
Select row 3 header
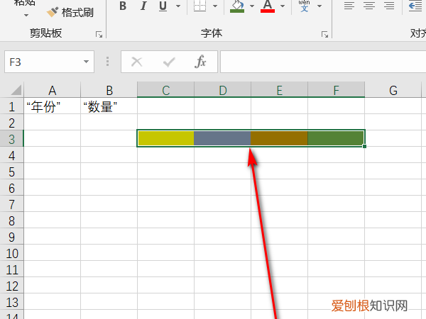click(x=11, y=139)
